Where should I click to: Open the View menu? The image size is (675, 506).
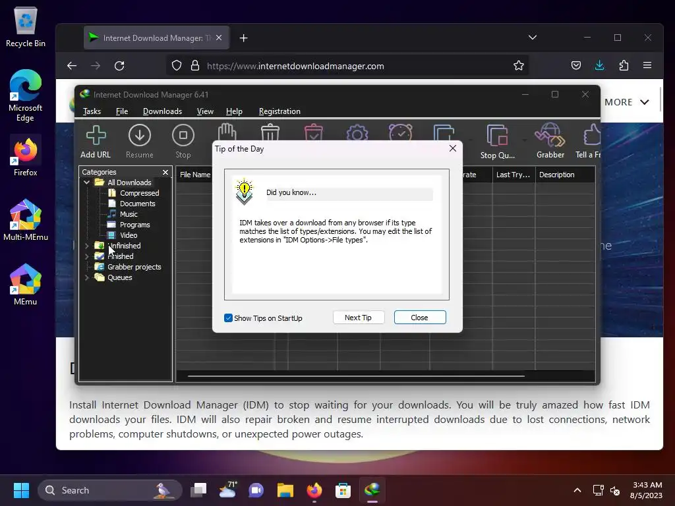coord(205,111)
